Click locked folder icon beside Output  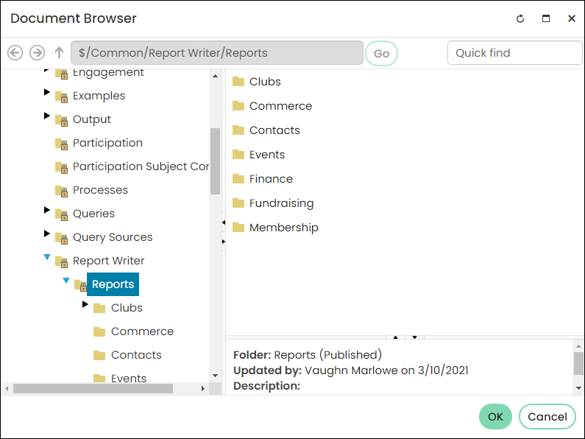61,121
